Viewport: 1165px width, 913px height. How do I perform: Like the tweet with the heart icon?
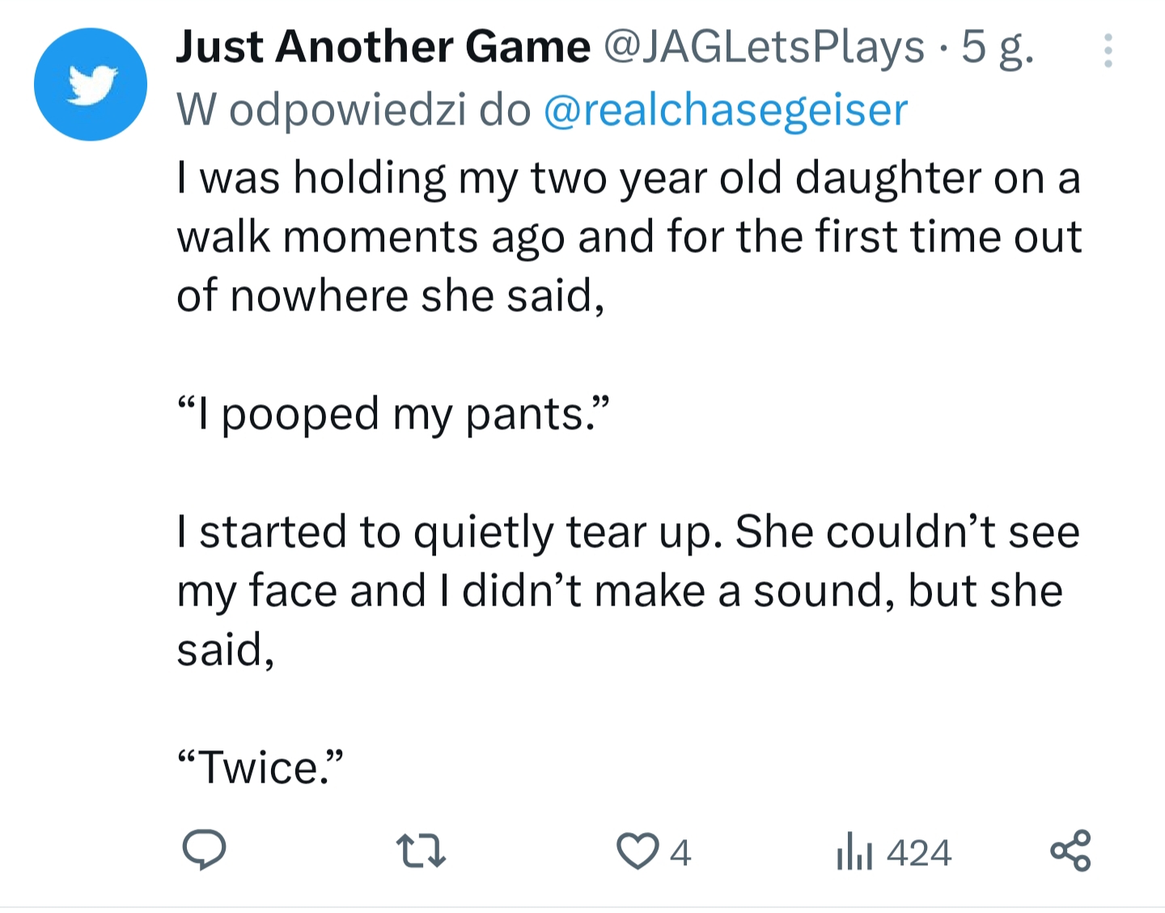(638, 852)
